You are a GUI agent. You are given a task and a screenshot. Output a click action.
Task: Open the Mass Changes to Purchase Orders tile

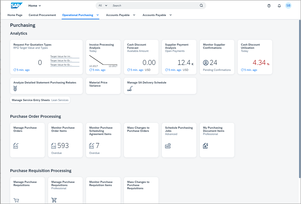(141, 140)
